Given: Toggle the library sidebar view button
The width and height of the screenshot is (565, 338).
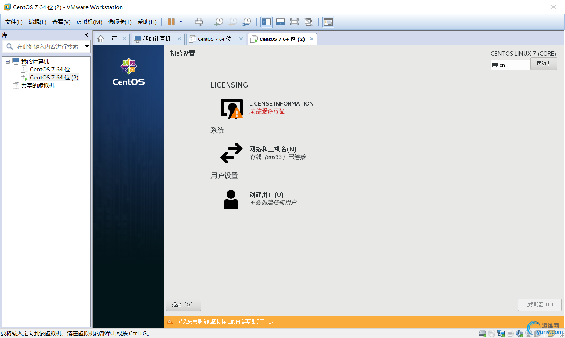Looking at the screenshot, I should click(x=266, y=22).
